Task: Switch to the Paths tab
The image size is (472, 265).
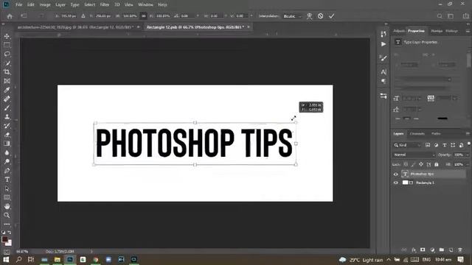Action: pyautogui.click(x=436, y=134)
